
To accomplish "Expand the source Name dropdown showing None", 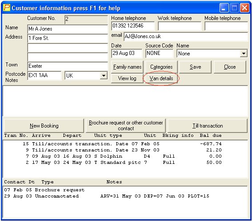I will tap(244, 54).
